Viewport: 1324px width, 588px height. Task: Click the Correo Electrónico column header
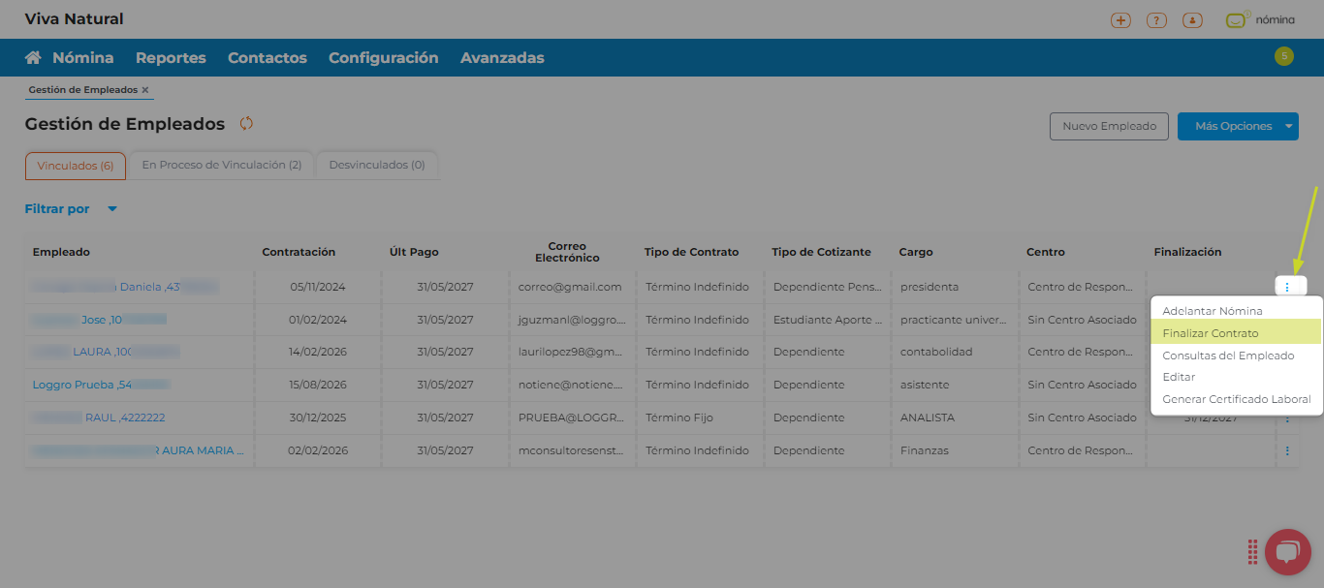(567, 252)
